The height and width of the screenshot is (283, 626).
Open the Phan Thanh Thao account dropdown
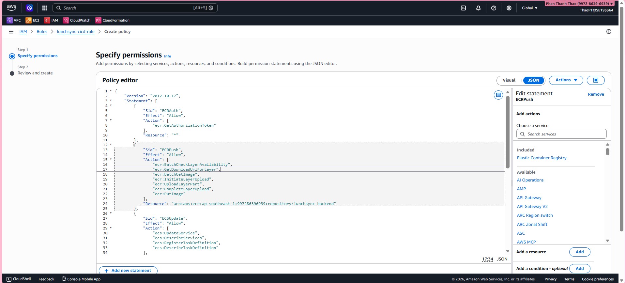coord(579,4)
